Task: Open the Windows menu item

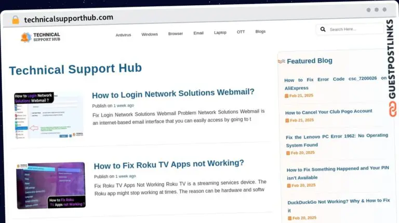Action: point(150,34)
